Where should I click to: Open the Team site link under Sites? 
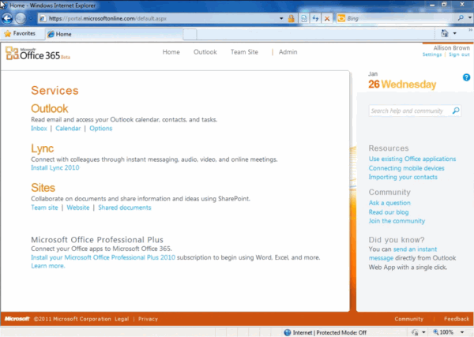tap(44, 208)
